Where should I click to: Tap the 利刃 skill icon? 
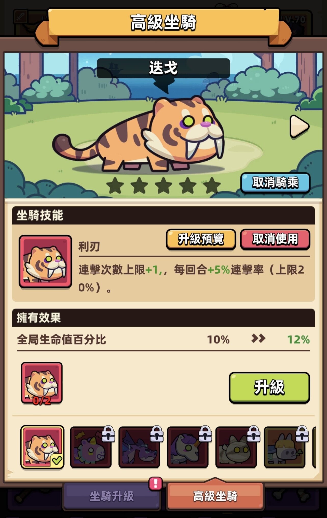coord(45,261)
